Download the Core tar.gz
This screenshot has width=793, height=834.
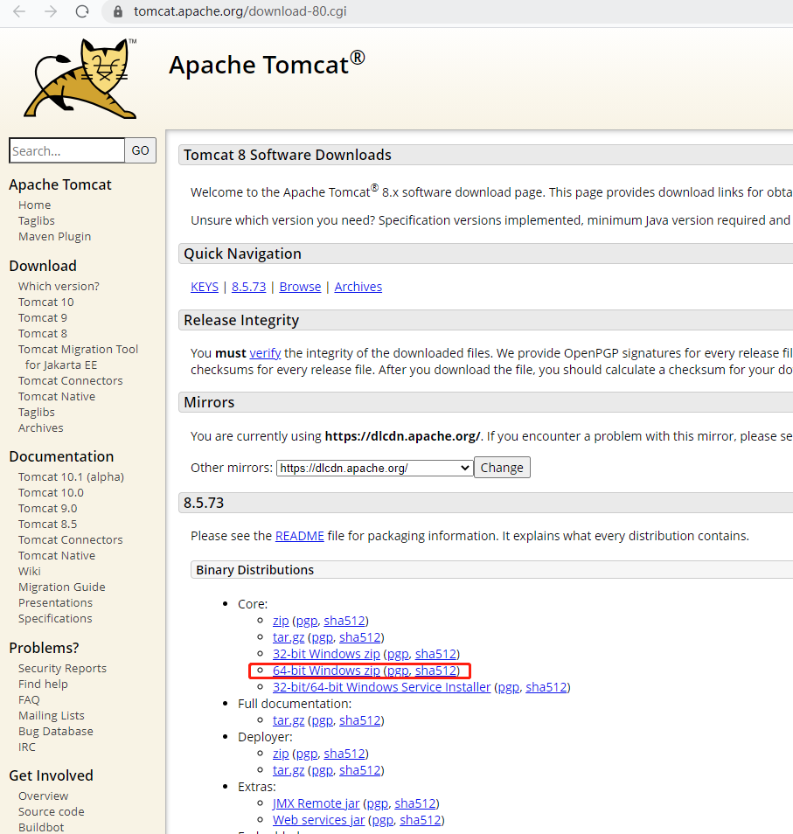click(x=289, y=637)
